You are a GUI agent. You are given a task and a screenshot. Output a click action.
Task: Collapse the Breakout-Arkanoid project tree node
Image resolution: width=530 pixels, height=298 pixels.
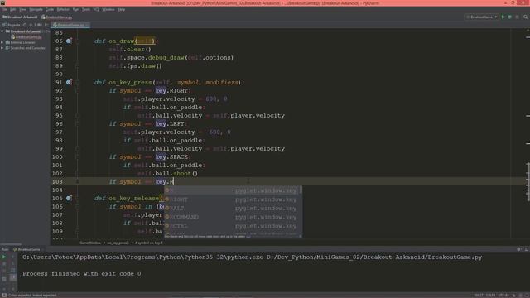pyautogui.click(x=2, y=31)
